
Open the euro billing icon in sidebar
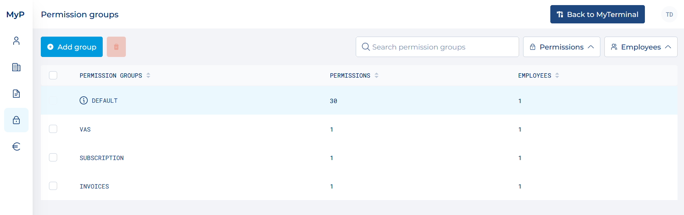click(16, 146)
